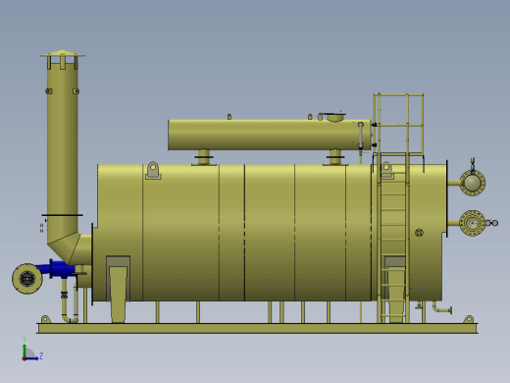Screen dimensions: 510x383
Task: Select the left skid lifting eye
Action: [x=45, y=319]
